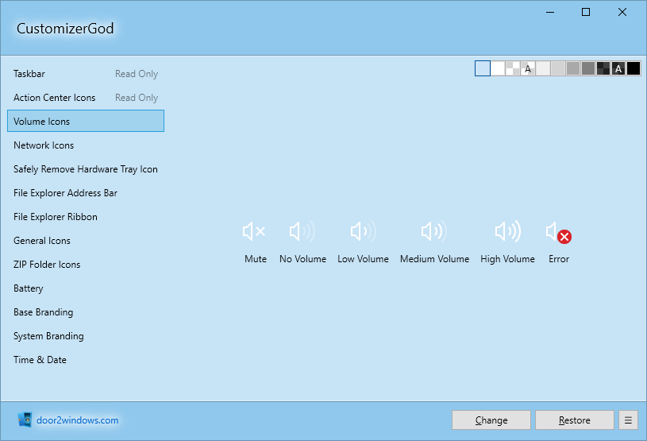Pick the light checkerboard swatch without letter
Screen dimensions: 647x441
(513, 68)
